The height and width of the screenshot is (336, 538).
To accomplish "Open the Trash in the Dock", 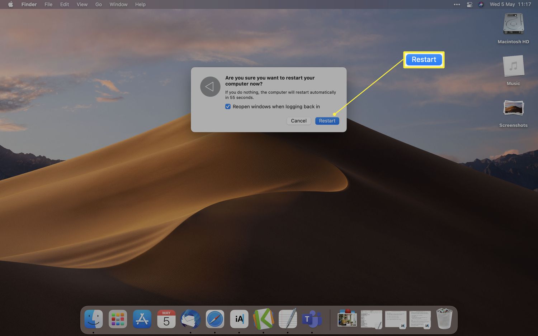I will pos(444,319).
